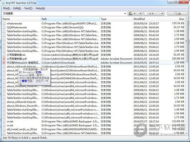Close the AnyTXT Searcher window

(184, 2)
